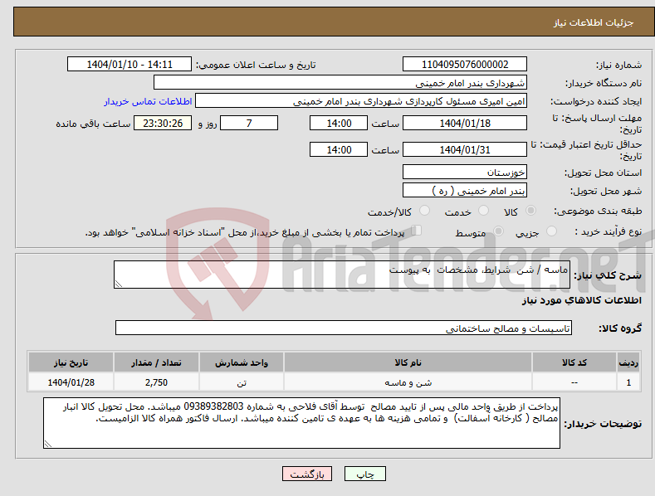Image resolution: width=655 pixels, height=496 pixels.
Task: Click the announcement date field 1404/01/10 - 14:11
Action: click(x=129, y=65)
